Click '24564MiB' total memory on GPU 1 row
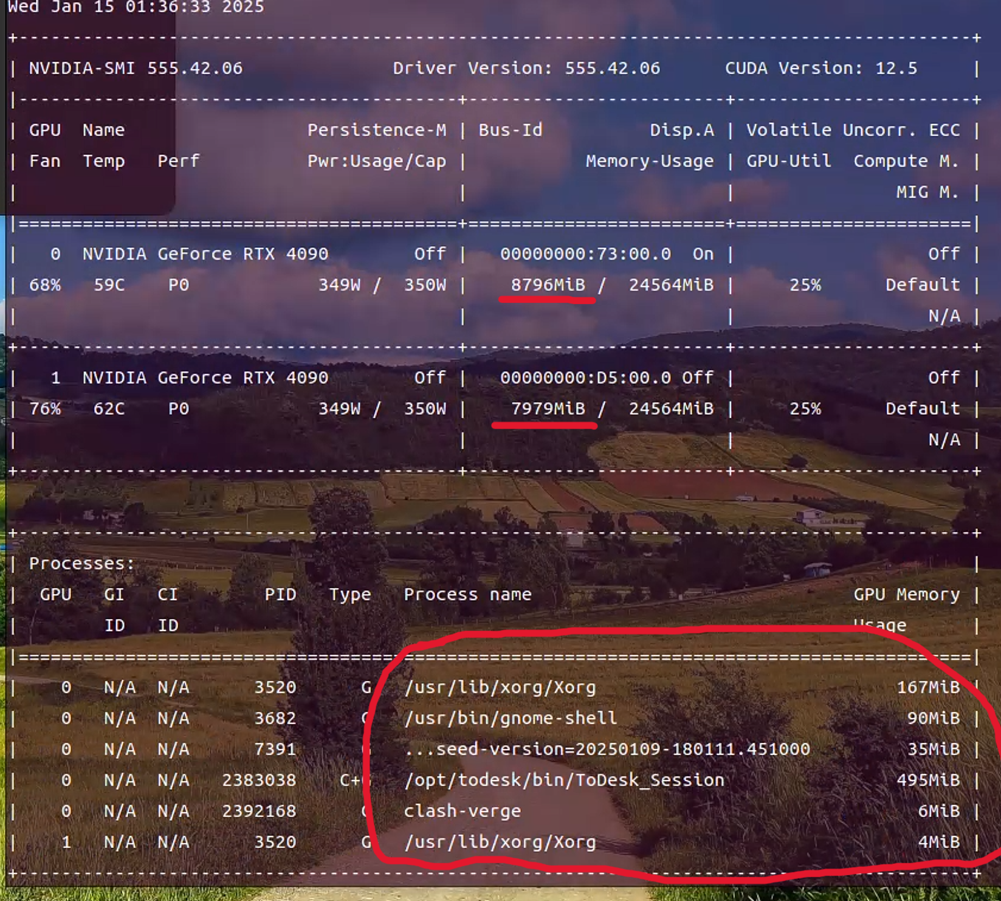The image size is (1001, 901). click(672, 409)
